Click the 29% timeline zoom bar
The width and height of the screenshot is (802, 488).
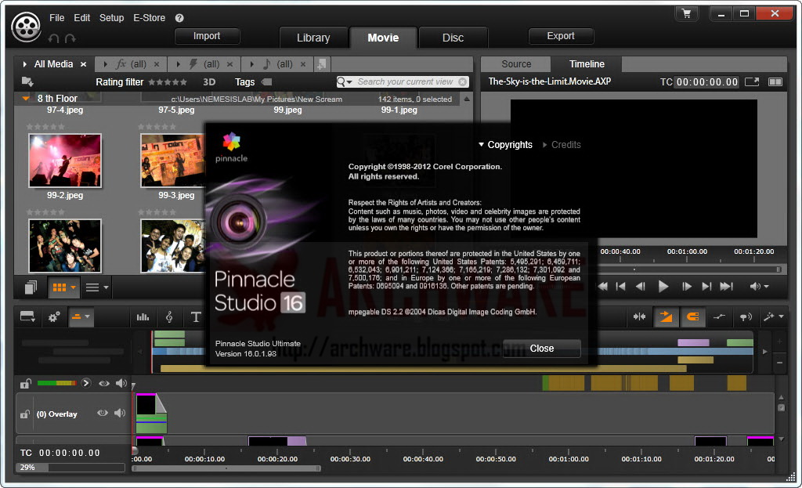pos(71,468)
